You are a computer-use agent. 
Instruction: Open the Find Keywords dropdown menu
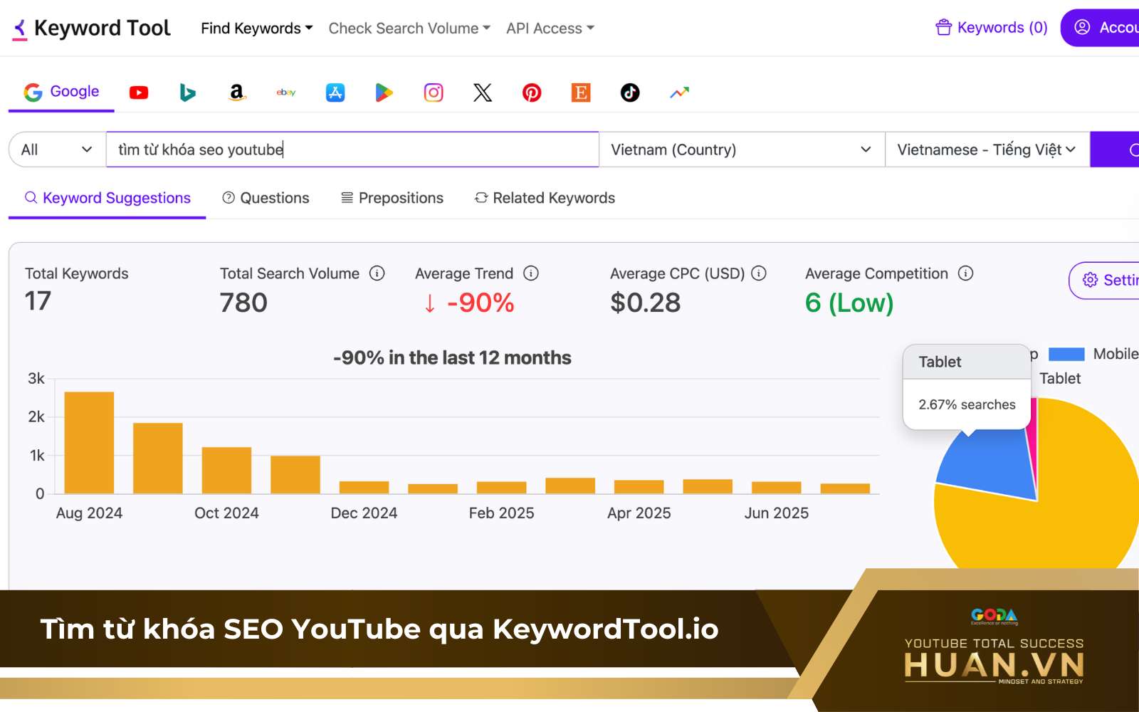tap(257, 28)
